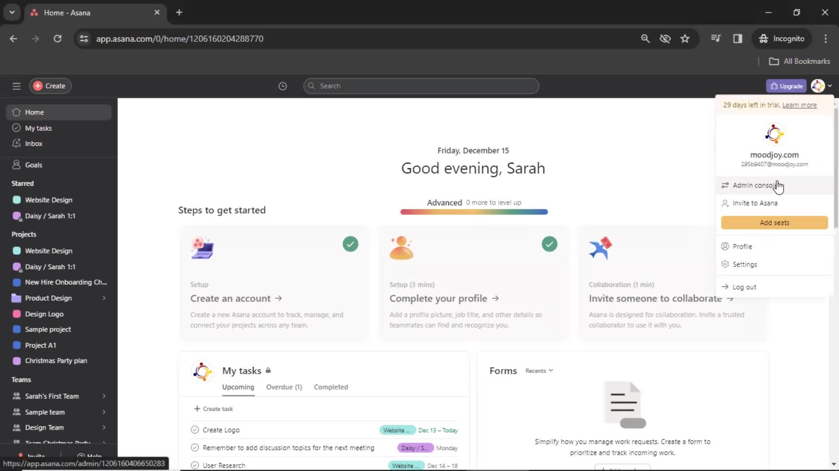Open browser side panel icon
The height and width of the screenshot is (471, 839).
pos(738,38)
